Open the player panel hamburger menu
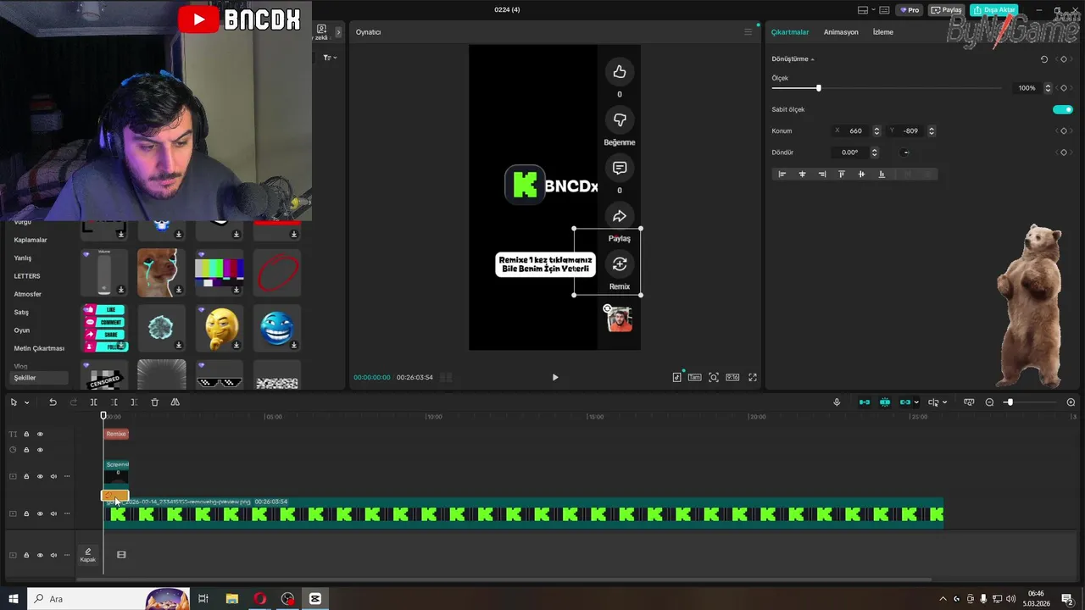The width and height of the screenshot is (1085, 610). click(748, 32)
